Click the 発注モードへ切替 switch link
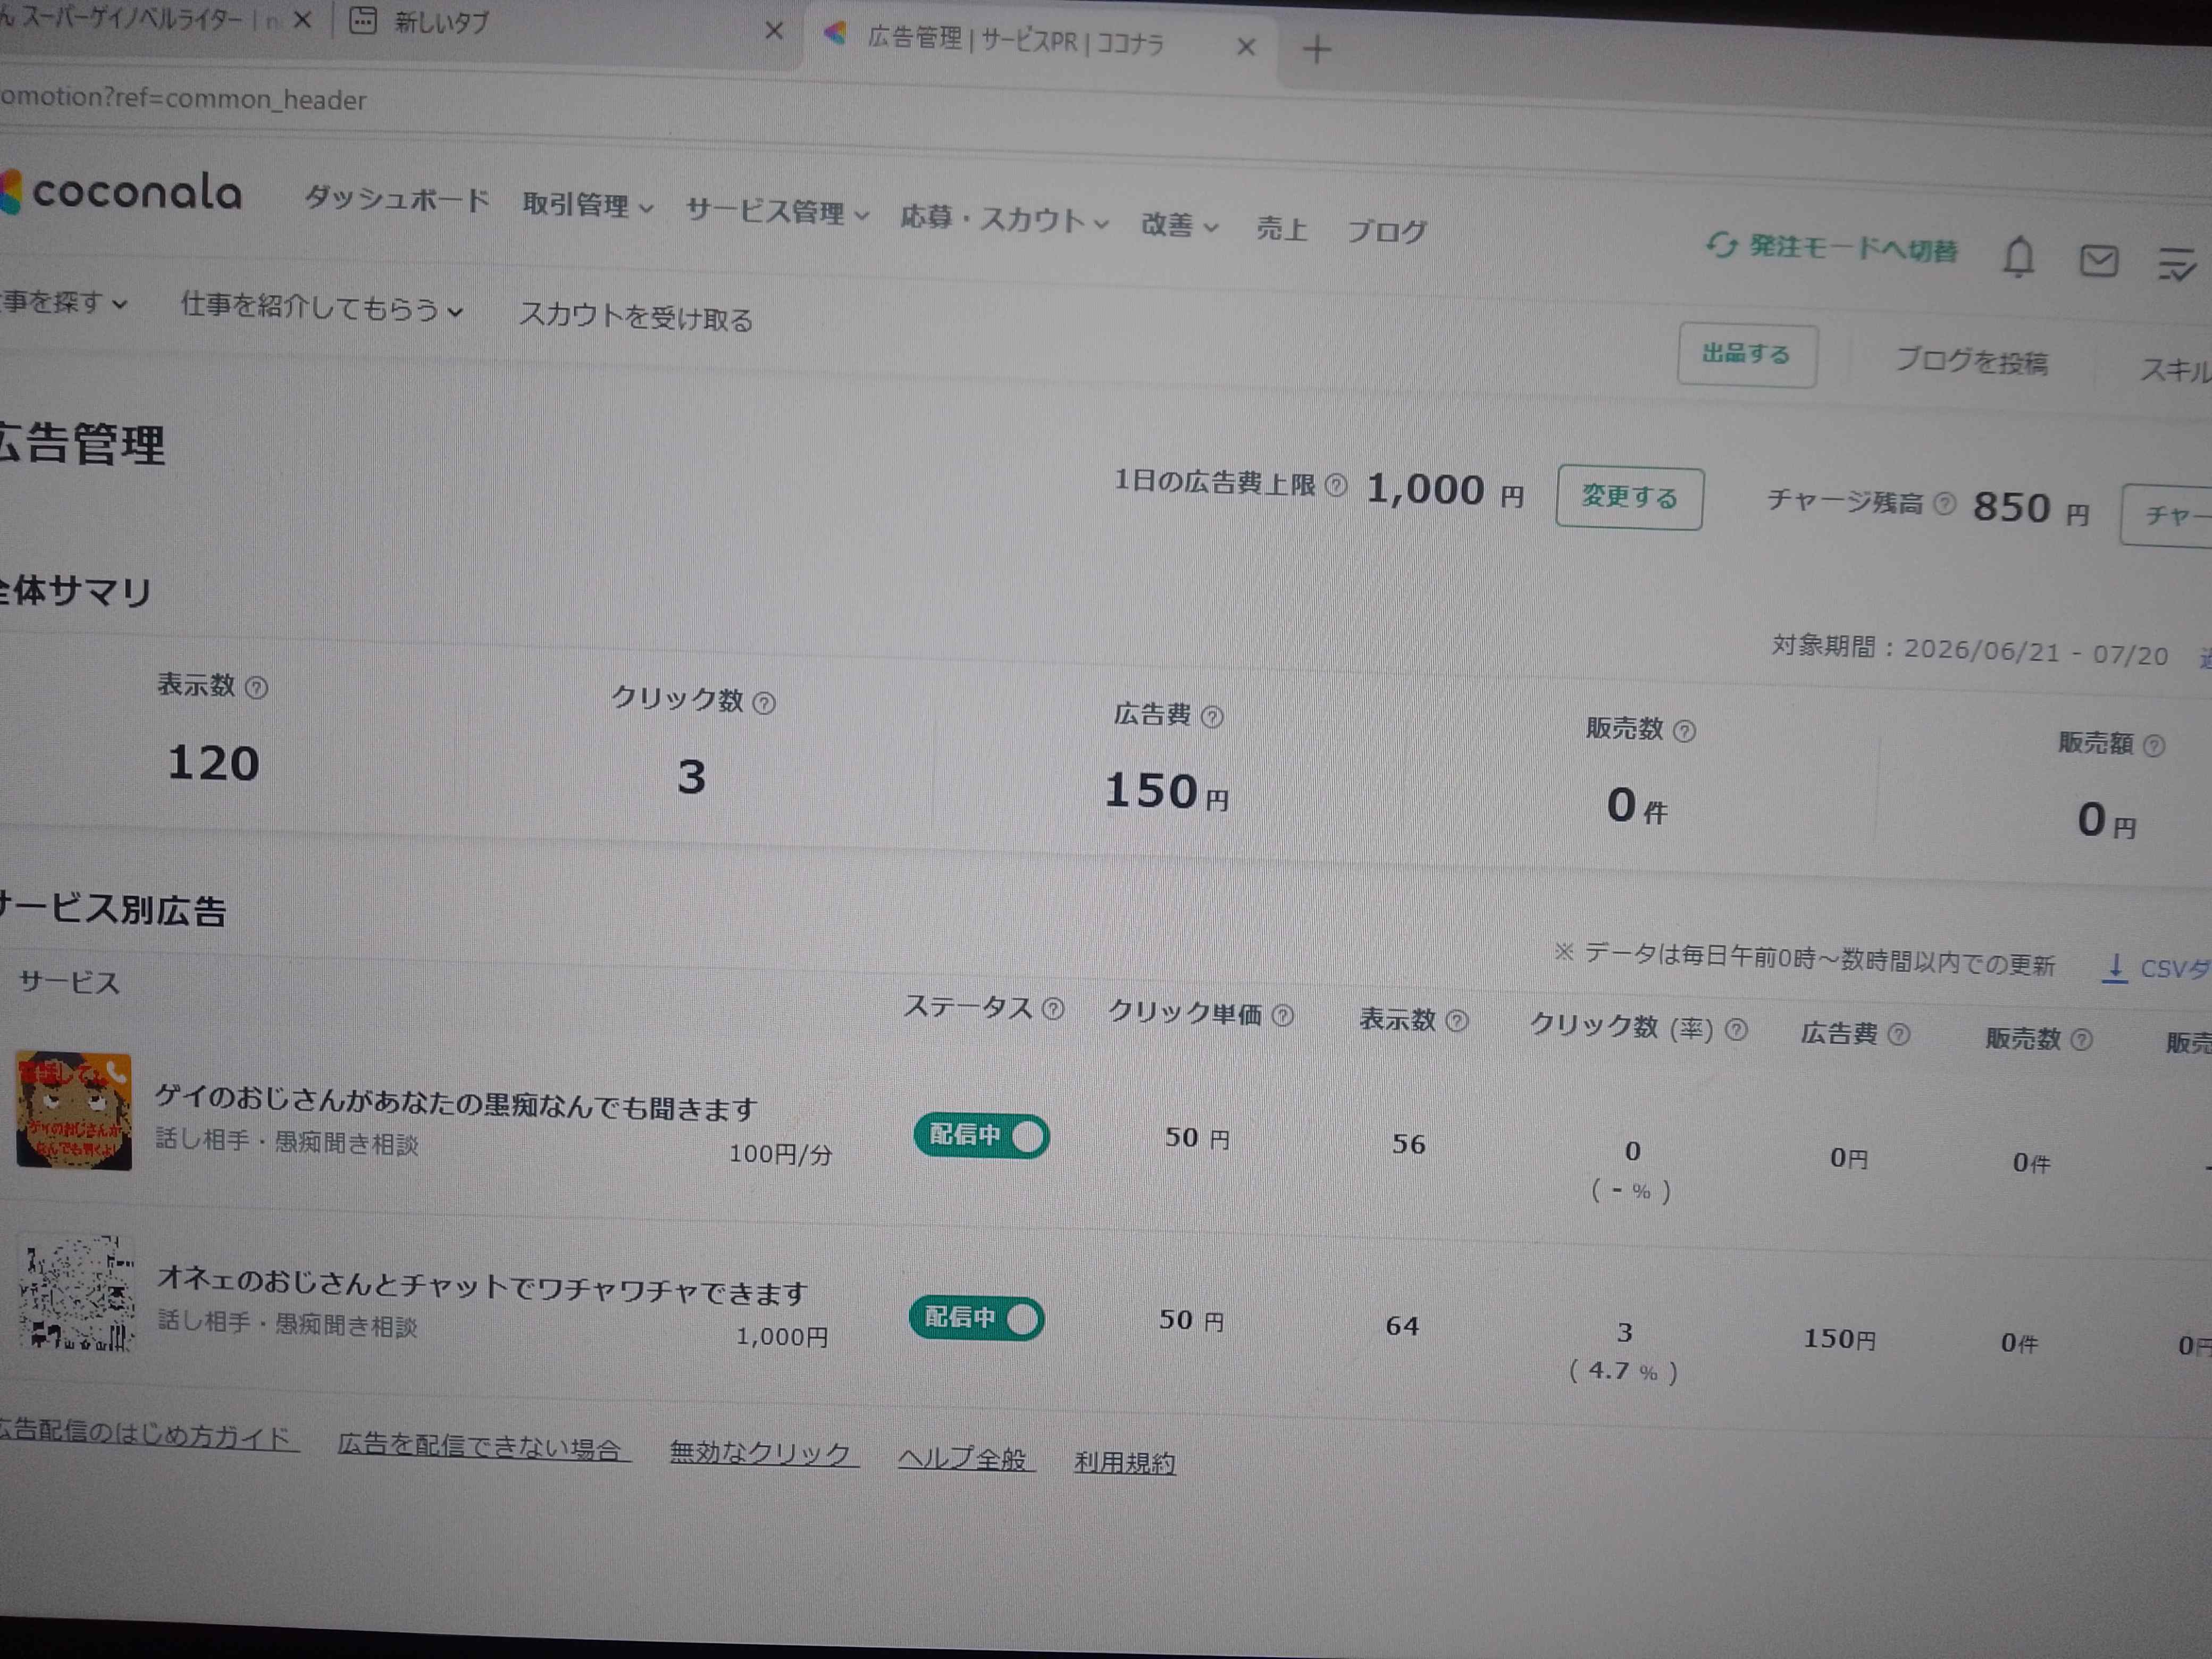2212x1659 pixels. 1832,247
